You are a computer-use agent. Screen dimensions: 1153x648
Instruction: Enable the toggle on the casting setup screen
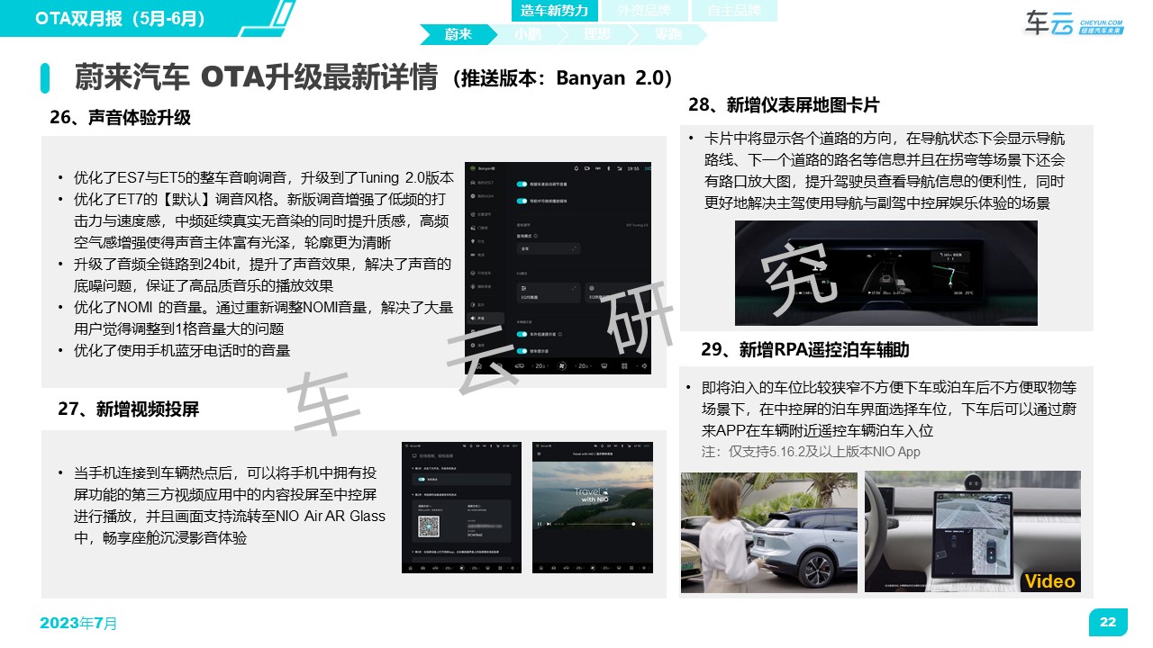point(422,479)
